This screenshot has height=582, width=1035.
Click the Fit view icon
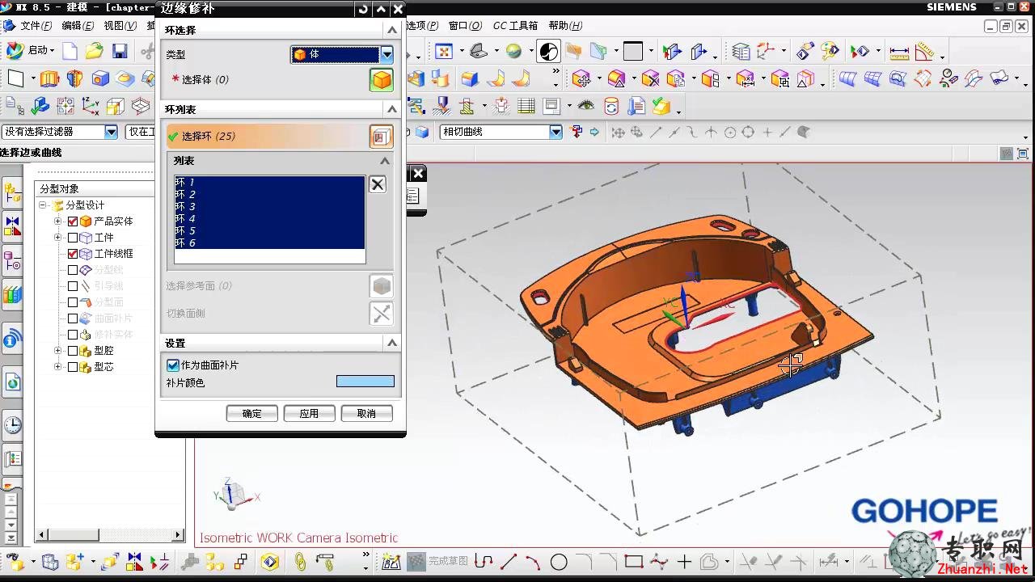(x=444, y=52)
